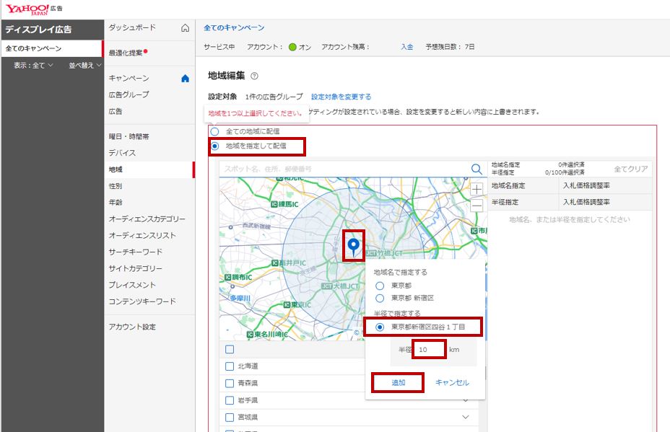The width and height of the screenshot is (670, 432).
Task: Click the help icon next to 地域編集
Action: tap(254, 76)
